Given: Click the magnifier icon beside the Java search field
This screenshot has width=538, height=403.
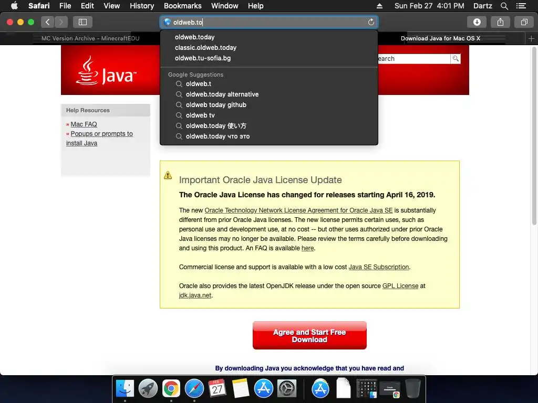Looking at the screenshot, I should coord(456,59).
